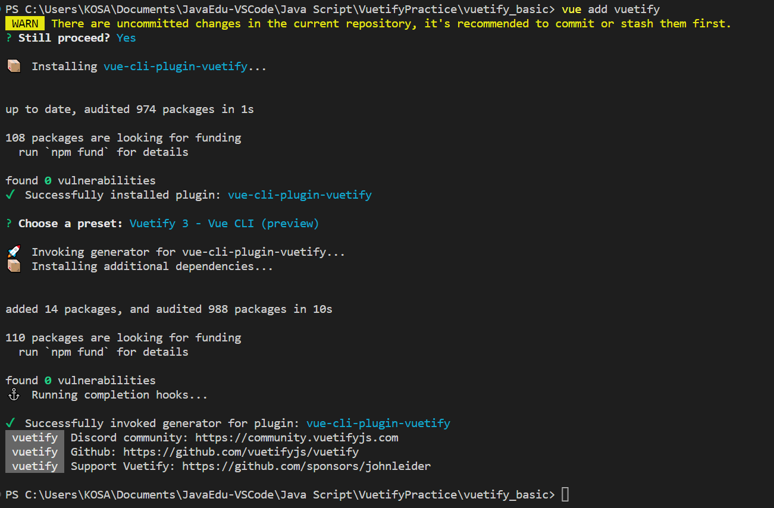Click 'Installing additional dependencies...' text
774x508 pixels.
pyautogui.click(x=152, y=266)
